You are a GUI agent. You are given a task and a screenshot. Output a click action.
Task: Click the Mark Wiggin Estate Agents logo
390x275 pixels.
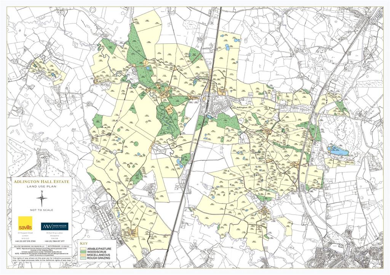(54, 226)
